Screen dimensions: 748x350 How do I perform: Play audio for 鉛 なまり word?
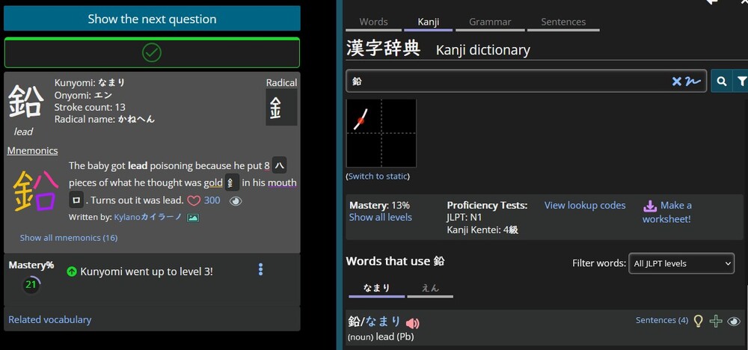point(413,323)
